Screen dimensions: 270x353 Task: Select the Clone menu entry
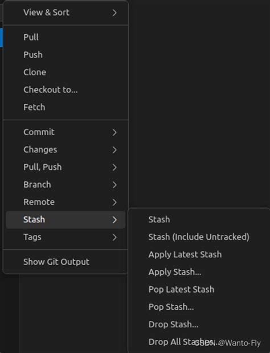coord(66,72)
